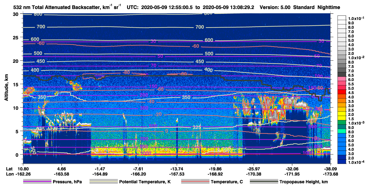Click latitude value 4.66
The width and height of the screenshot is (367, 188).
point(61,169)
